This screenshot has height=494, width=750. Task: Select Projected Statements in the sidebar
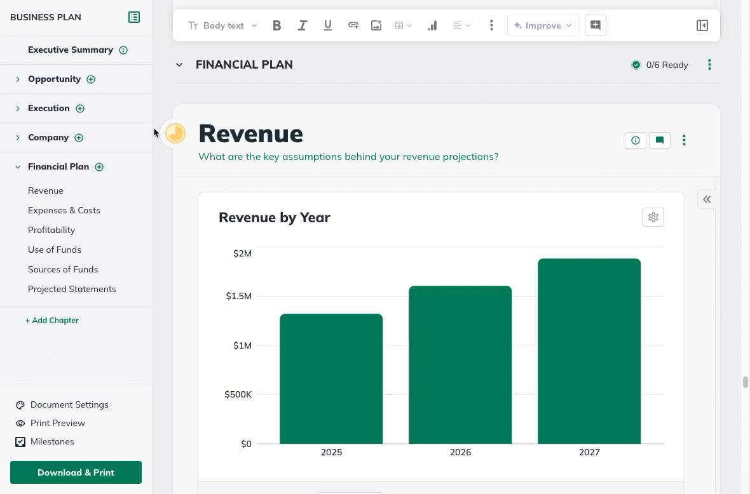point(72,289)
